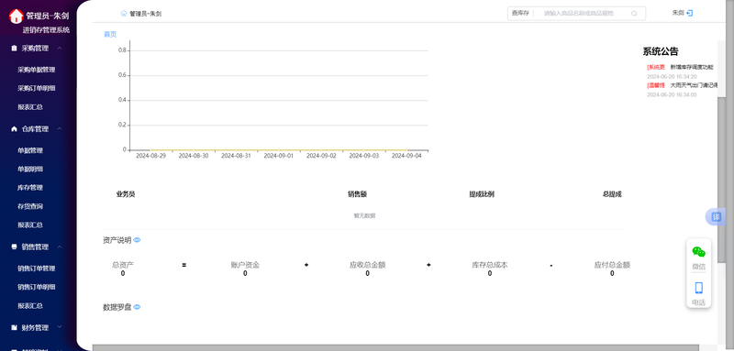This screenshot has height=351, width=734.
Task: Open 库存管理 in the sidebar
Action: click(x=30, y=188)
